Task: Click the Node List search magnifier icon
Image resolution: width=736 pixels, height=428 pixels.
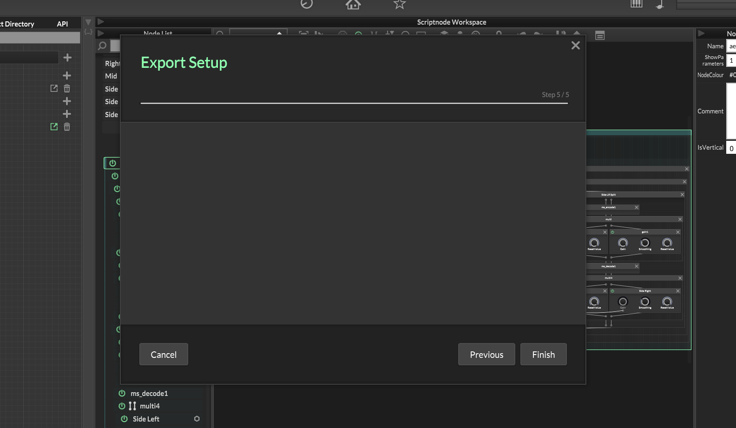Action: pos(102,46)
